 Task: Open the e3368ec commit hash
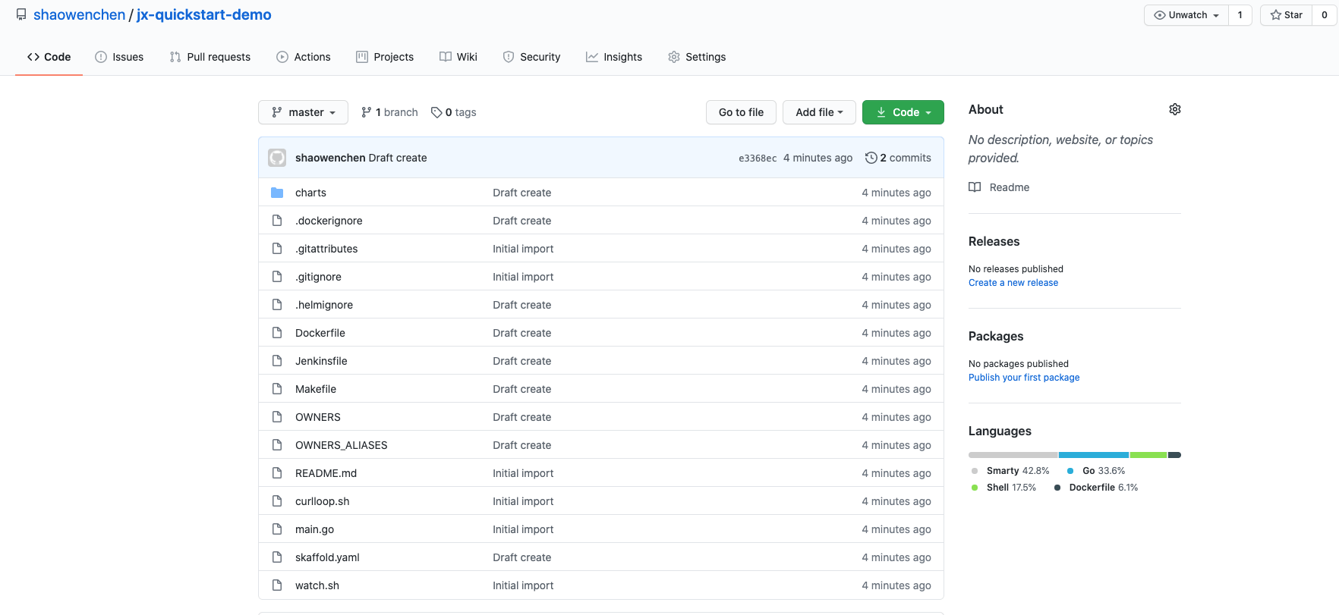[x=758, y=158]
